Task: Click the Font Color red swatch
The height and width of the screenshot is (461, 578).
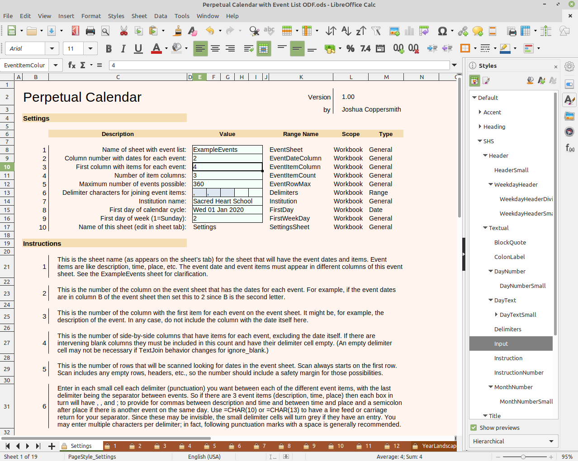Action: tap(156, 48)
